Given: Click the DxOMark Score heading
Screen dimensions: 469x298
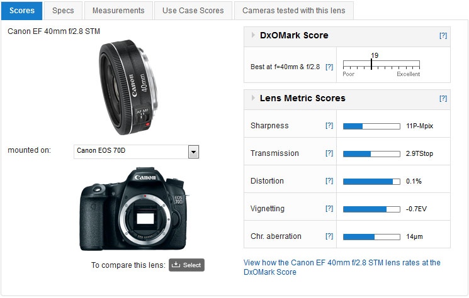Looking at the screenshot, I should tap(294, 35).
